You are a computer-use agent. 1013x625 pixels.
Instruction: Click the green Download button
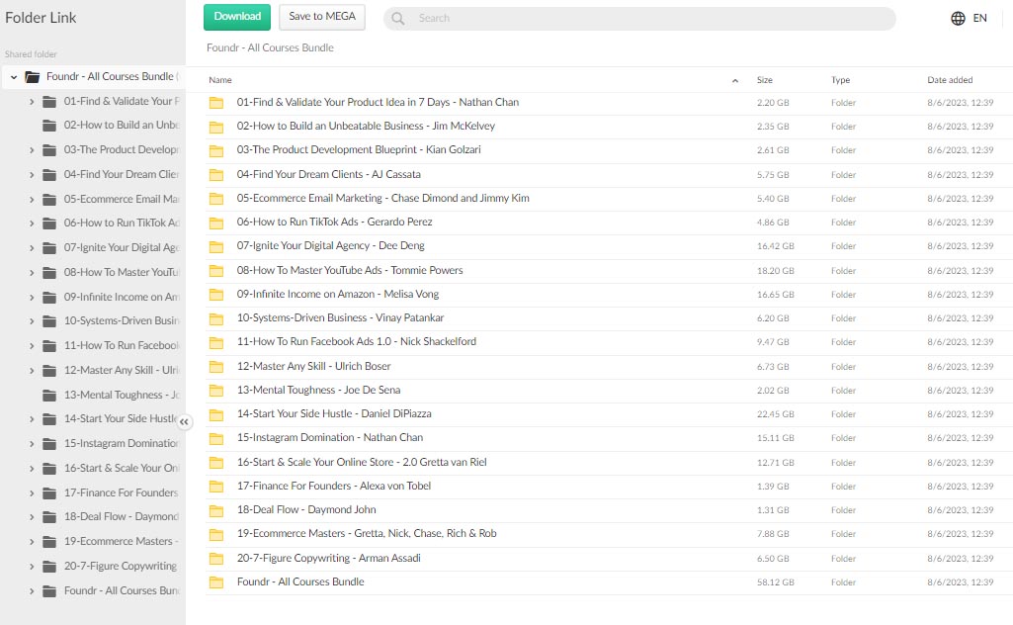[237, 17]
